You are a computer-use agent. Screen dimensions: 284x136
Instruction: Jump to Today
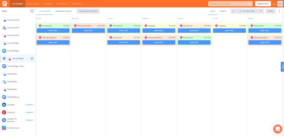click(x=271, y=11)
